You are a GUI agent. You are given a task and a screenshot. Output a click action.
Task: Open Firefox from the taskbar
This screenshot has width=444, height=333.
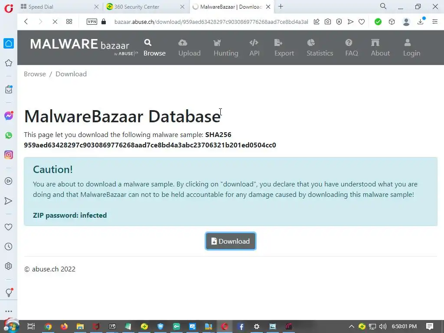[64, 326]
